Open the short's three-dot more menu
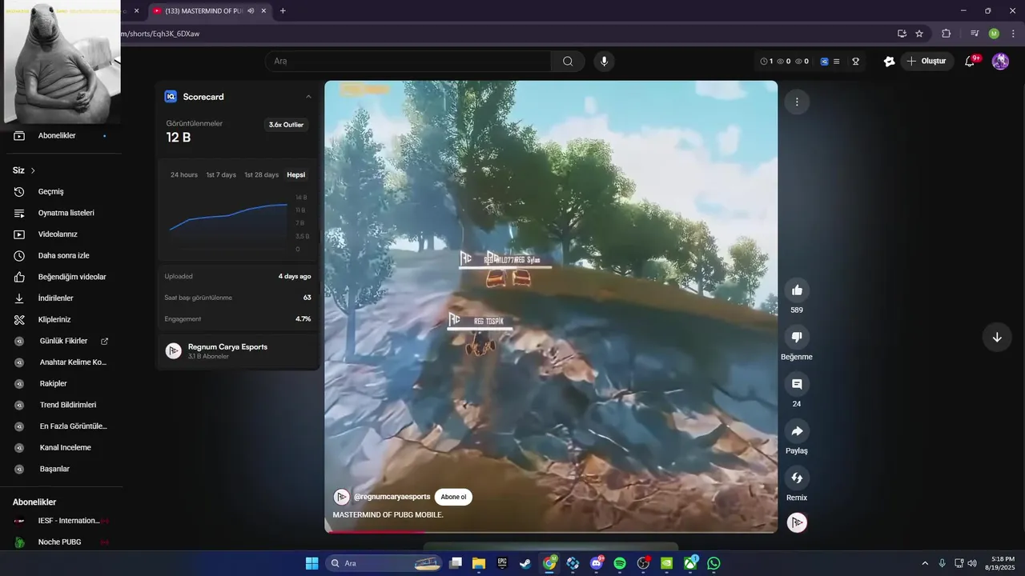Screen dimensions: 1025x576 pyautogui.click(x=797, y=102)
